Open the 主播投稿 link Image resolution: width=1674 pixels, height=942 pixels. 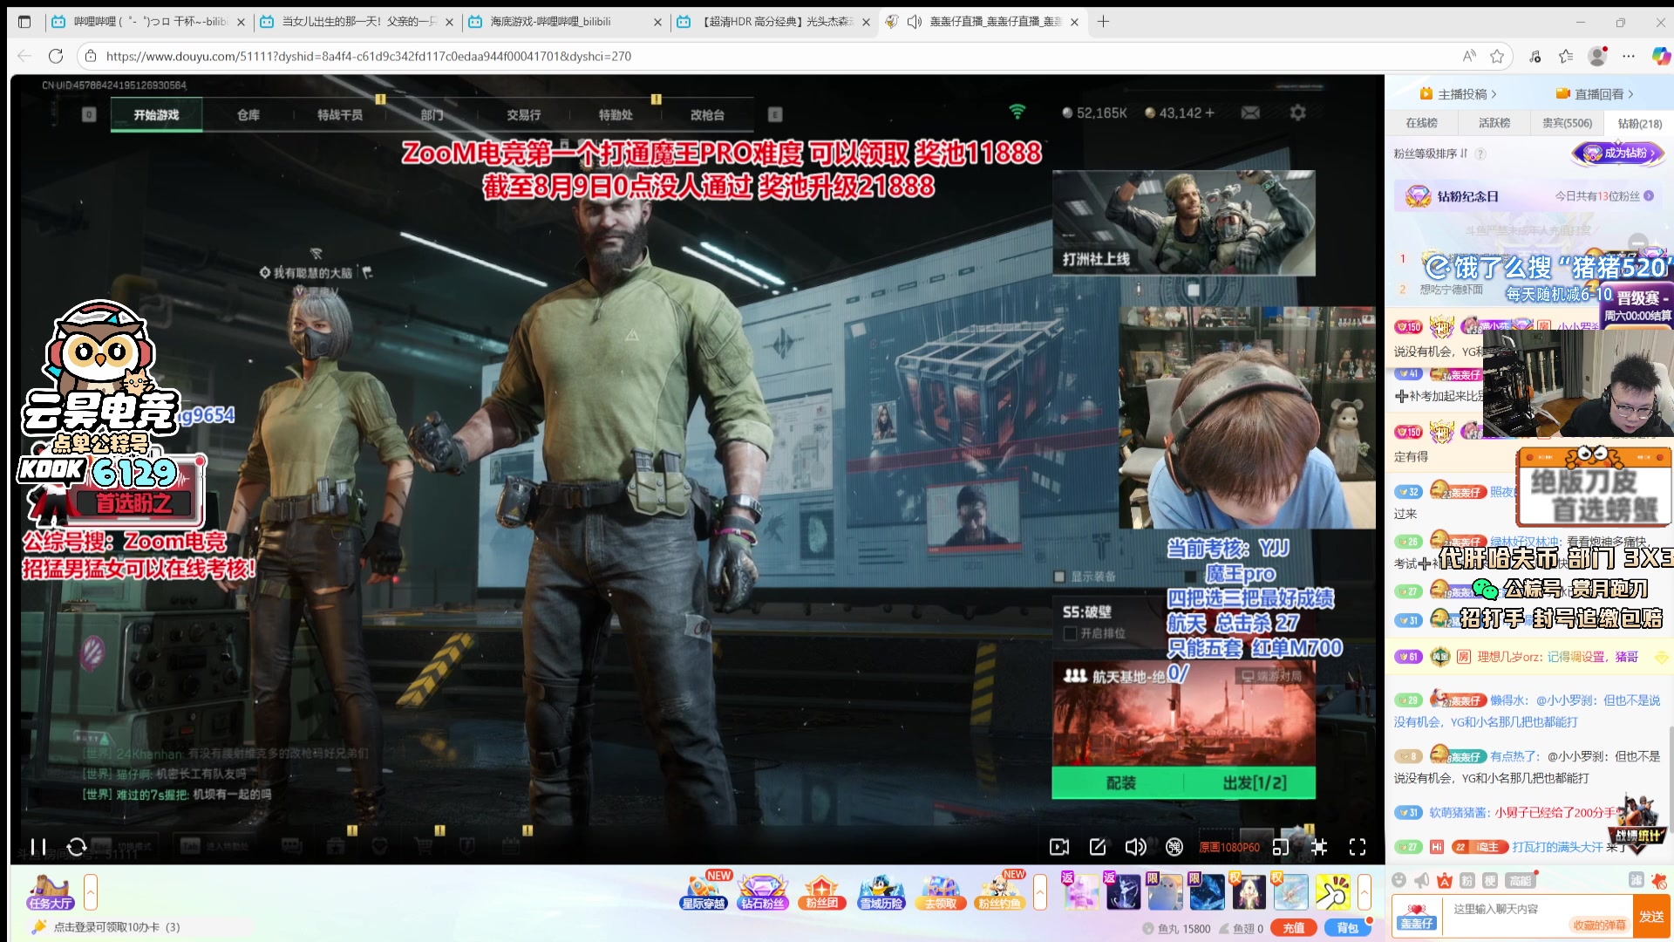pos(1458,94)
